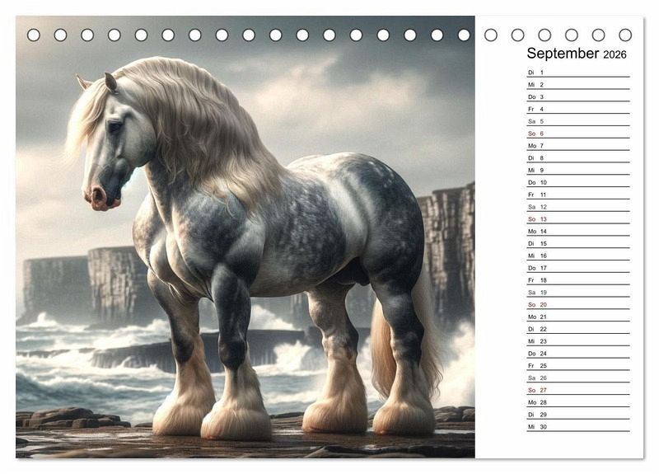Click the year 2026 in the header
The width and height of the screenshot is (659, 474).
(x=615, y=54)
